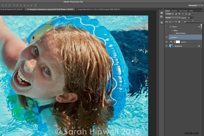Open the Photography workspace dropdown
The height and width of the screenshot is (136, 204).
pyautogui.click(x=195, y=5)
